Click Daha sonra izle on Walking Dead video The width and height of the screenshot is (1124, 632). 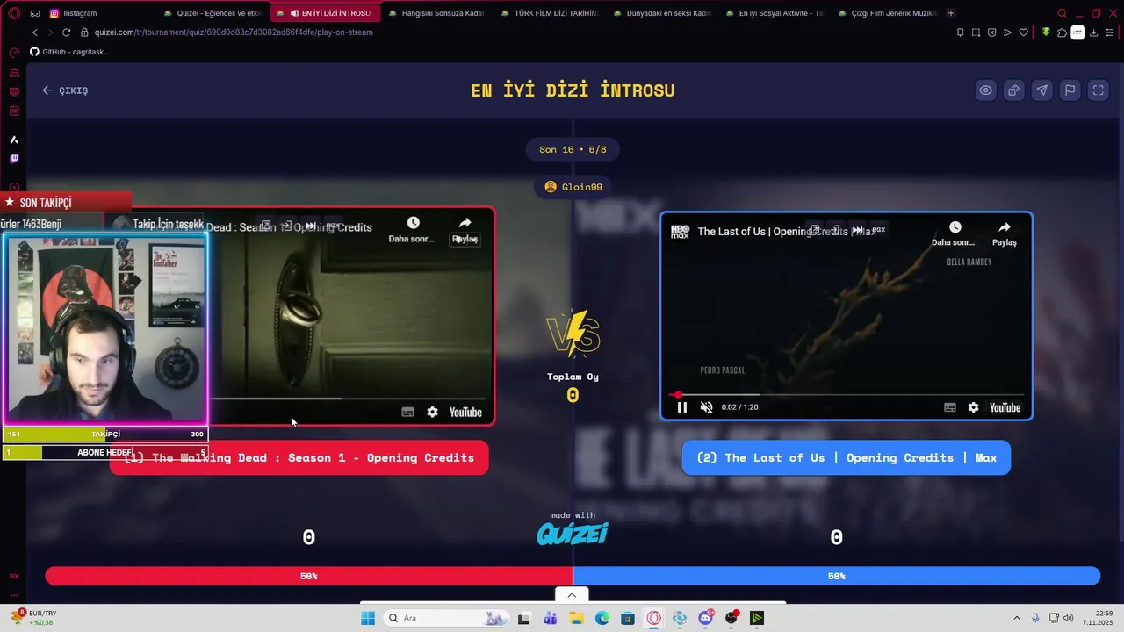point(412,230)
